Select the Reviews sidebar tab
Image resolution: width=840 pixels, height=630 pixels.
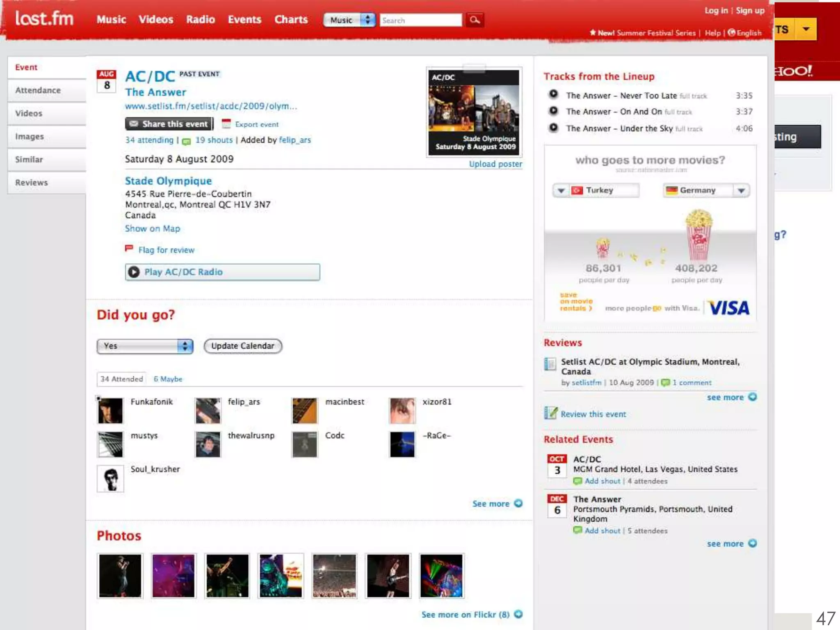click(47, 183)
